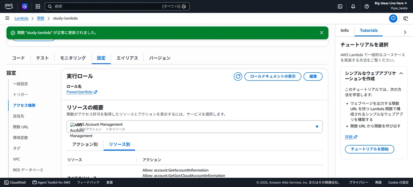Select the 設定 tab
The image size is (413, 187).
101,58
